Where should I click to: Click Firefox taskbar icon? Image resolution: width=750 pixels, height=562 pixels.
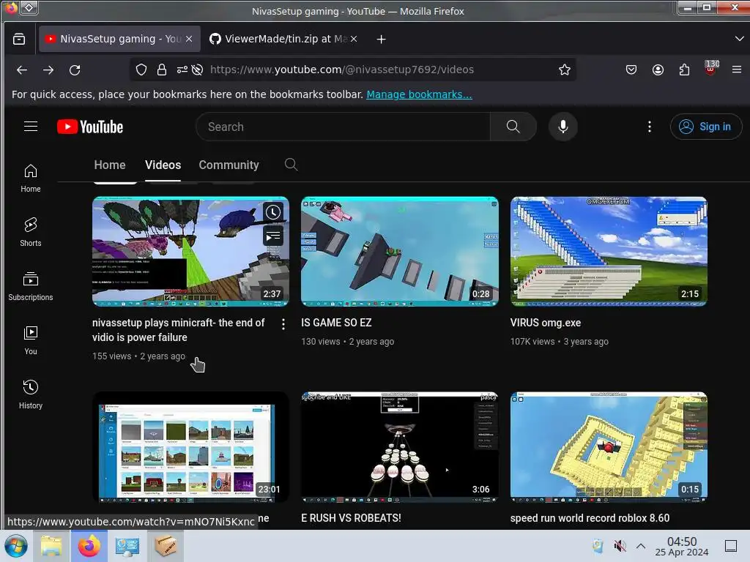(89, 546)
